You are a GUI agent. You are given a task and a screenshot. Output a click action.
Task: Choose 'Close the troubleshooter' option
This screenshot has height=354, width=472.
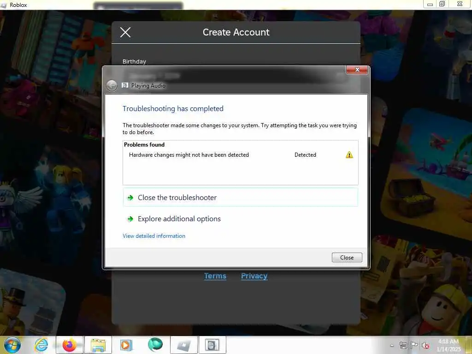click(241, 197)
